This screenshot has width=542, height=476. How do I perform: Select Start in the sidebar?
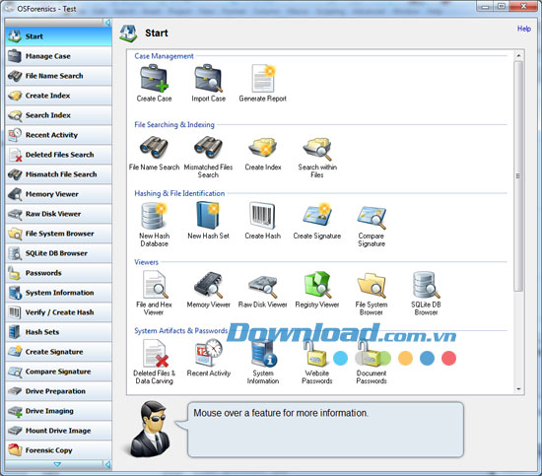pyautogui.click(x=58, y=36)
